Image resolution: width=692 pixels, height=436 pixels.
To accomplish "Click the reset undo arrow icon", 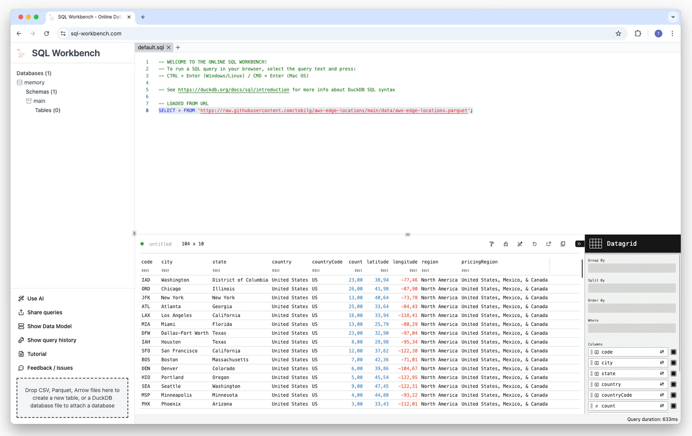I will click(535, 244).
